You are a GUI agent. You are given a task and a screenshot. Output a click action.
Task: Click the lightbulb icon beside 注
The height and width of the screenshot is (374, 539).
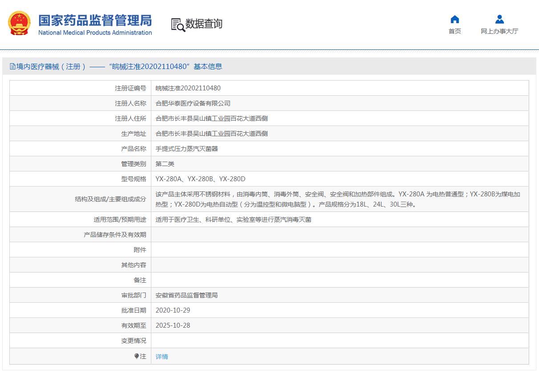[137, 356]
